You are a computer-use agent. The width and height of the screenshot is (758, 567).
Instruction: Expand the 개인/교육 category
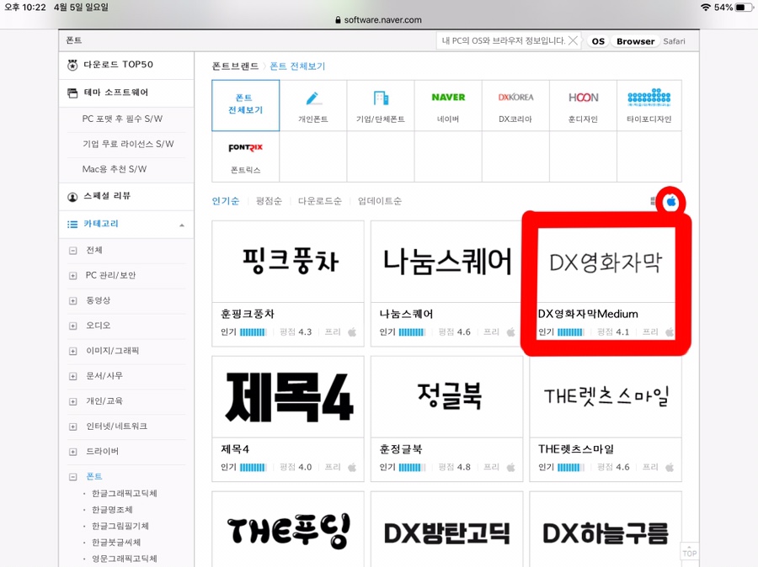point(73,401)
